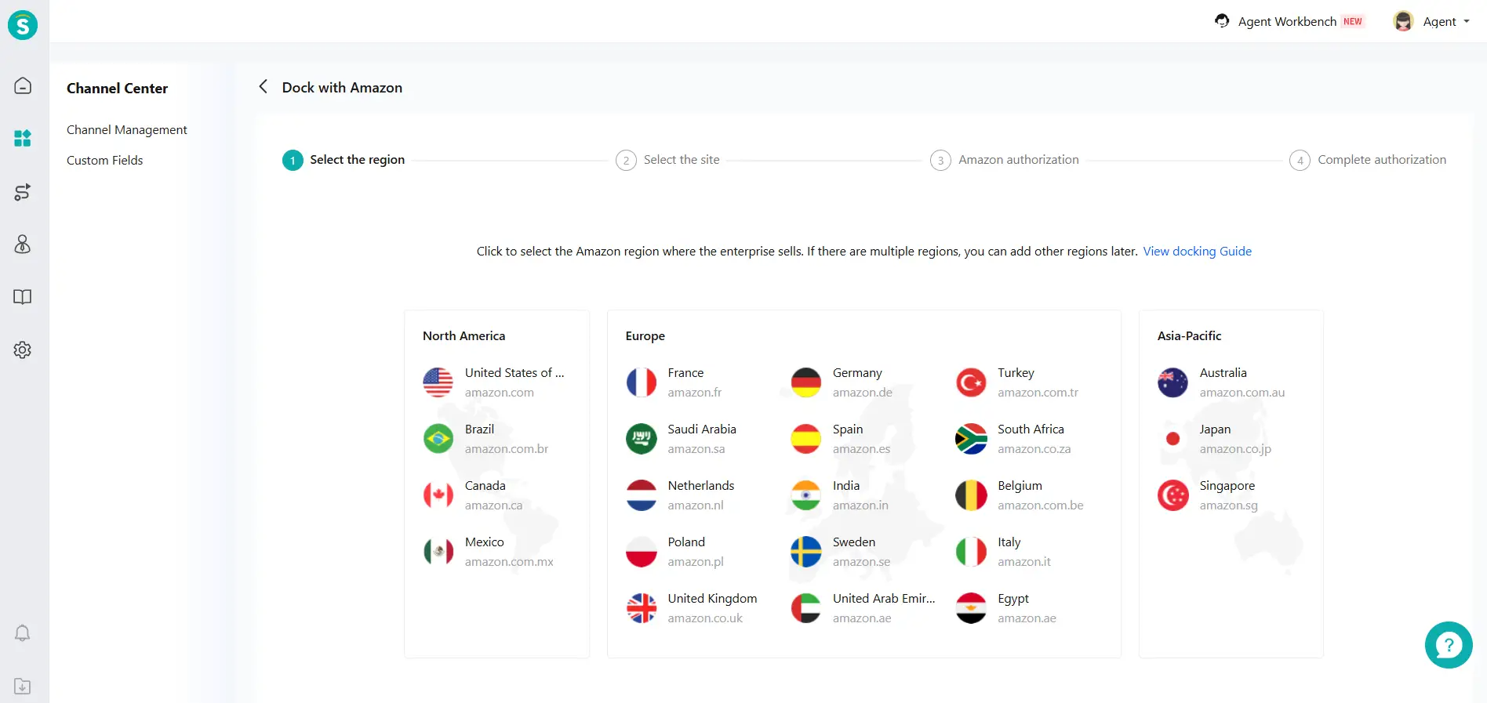Select the Australia flag icon

(x=1173, y=382)
